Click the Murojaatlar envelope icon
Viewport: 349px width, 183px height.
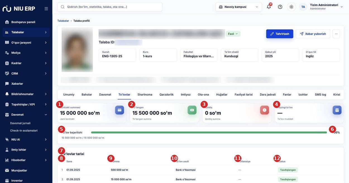[x=7, y=170]
